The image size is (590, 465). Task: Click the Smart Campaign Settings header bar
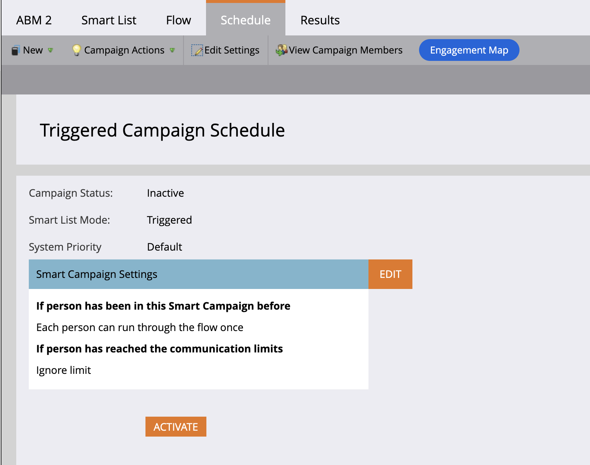pos(199,274)
